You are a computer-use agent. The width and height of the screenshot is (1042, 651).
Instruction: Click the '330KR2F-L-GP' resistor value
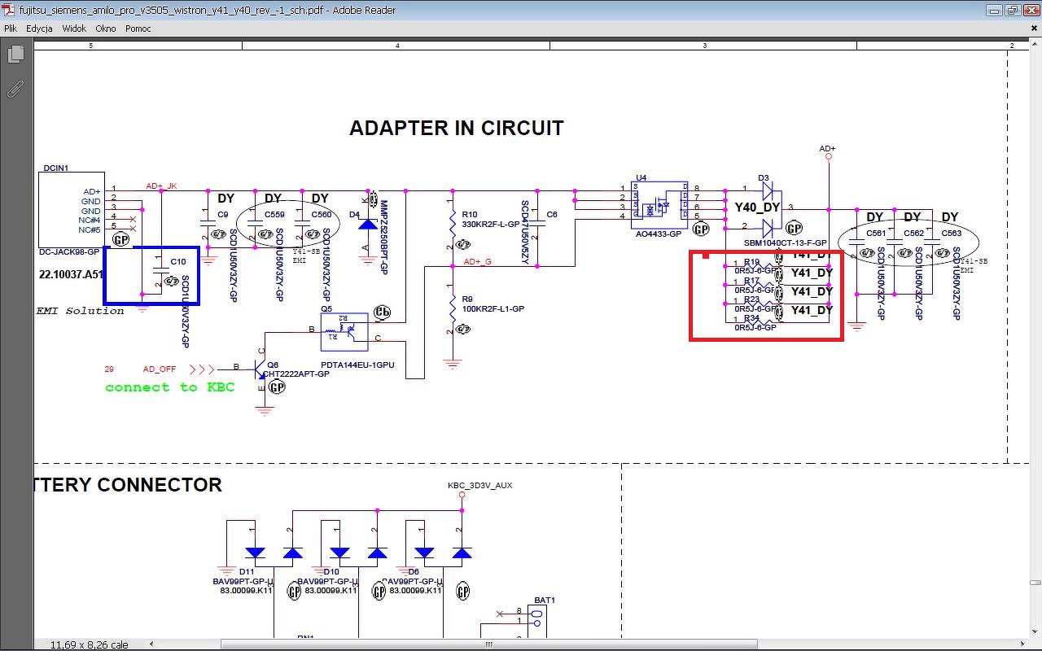pos(490,224)
